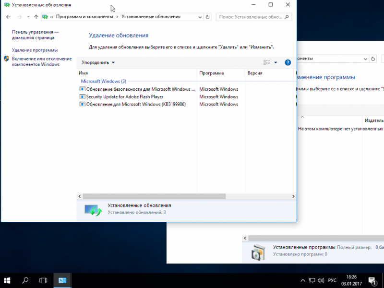Show hidden tray icons chevron
384x288 pixels.
click(x=303, y=281)
